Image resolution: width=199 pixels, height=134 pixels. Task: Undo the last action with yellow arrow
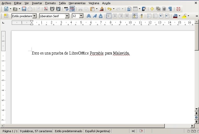tap(109, 9)
